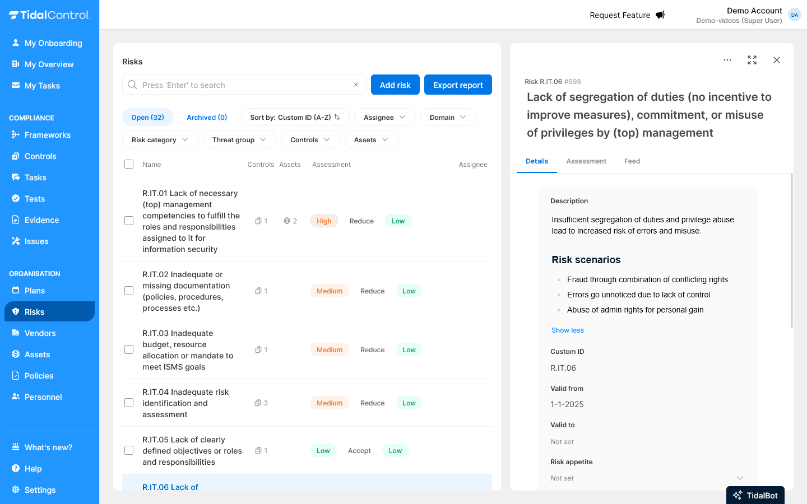The width and height of the screenshot is (807, 504).
Task: View Archived risks
Action: pyautogui.click(x=207, y=117)
